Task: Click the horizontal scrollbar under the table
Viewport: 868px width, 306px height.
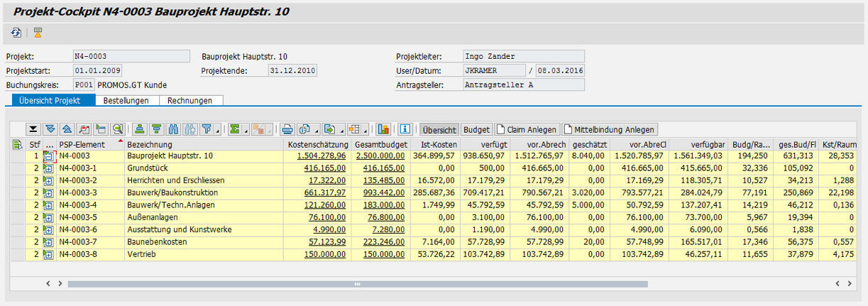Action: 357,283
